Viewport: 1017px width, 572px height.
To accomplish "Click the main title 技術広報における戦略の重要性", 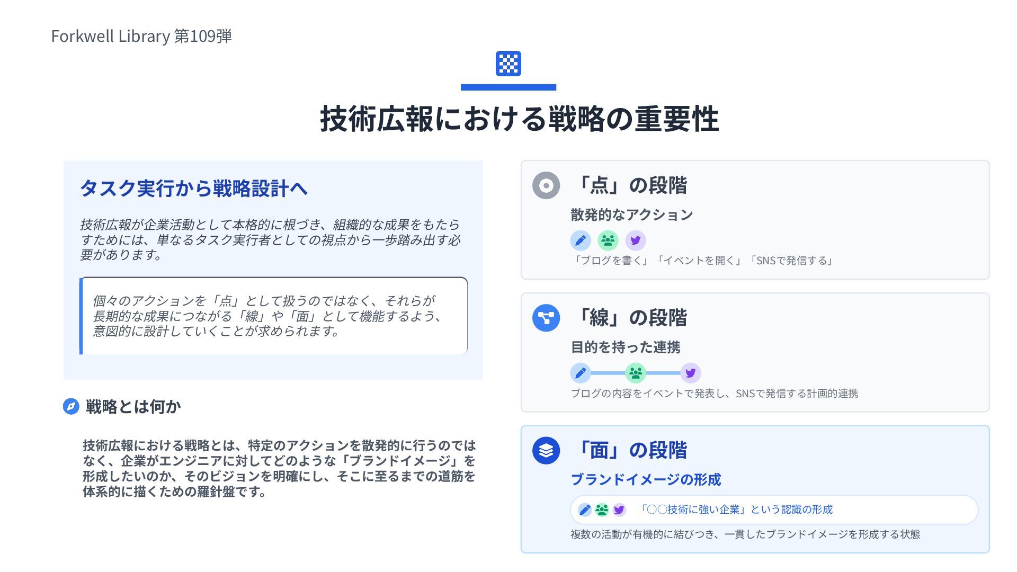I will coord(519,119).
